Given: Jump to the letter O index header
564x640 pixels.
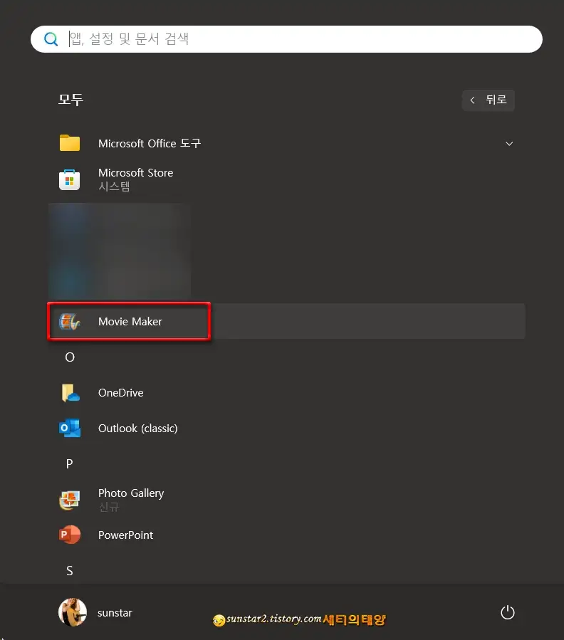Looking at the screenshot, I should click(x=70, y=357).
